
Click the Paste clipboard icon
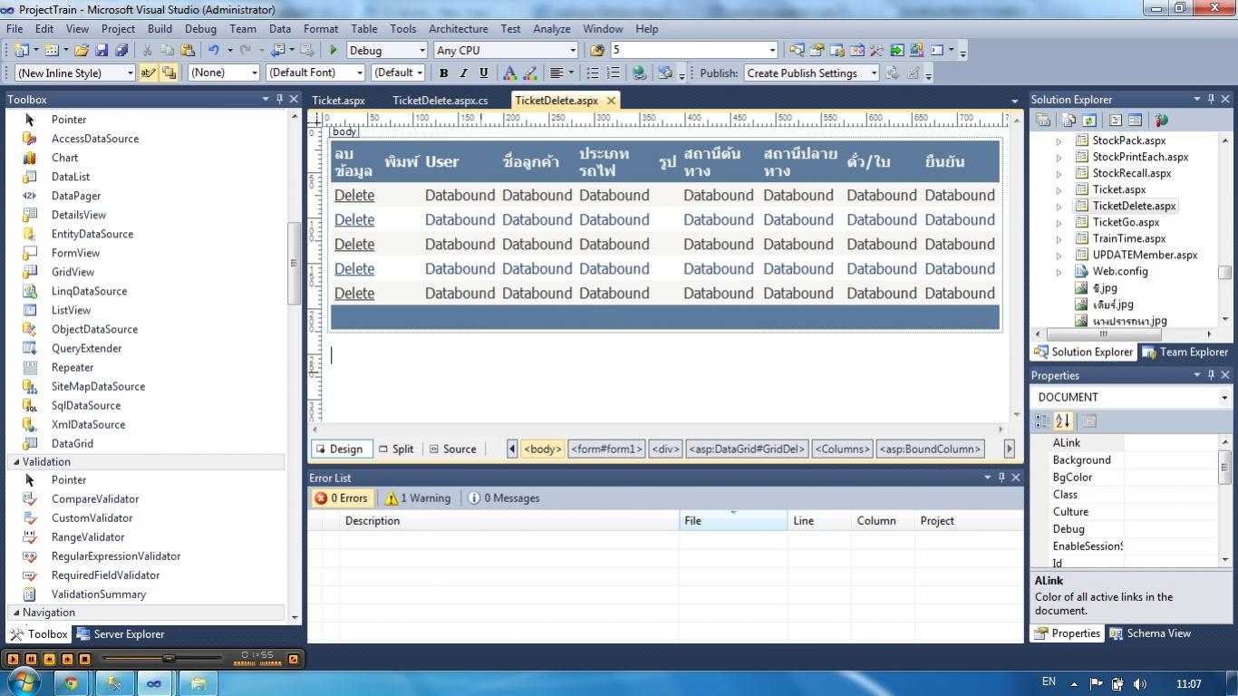[x=187, y=51]
